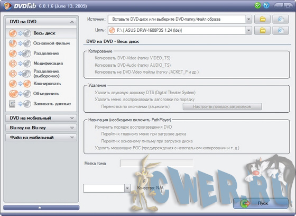Open the Записать данные write data icon
This screenshot has width=296, height=216.
coord(20,104)
